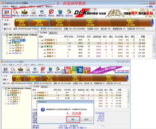156x129 pixels.
Task: Click Save Changes (保存更改) icon in bottom window
Action: pyautogui.click(x=6, y=70)
